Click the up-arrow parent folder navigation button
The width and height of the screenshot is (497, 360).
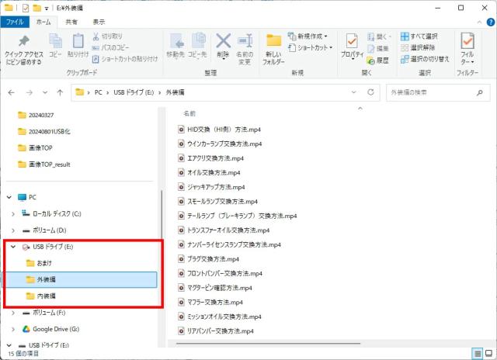point(60,92)
